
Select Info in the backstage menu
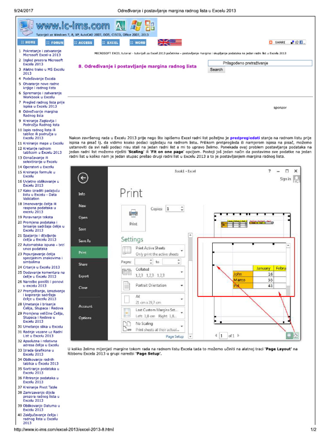82,194
